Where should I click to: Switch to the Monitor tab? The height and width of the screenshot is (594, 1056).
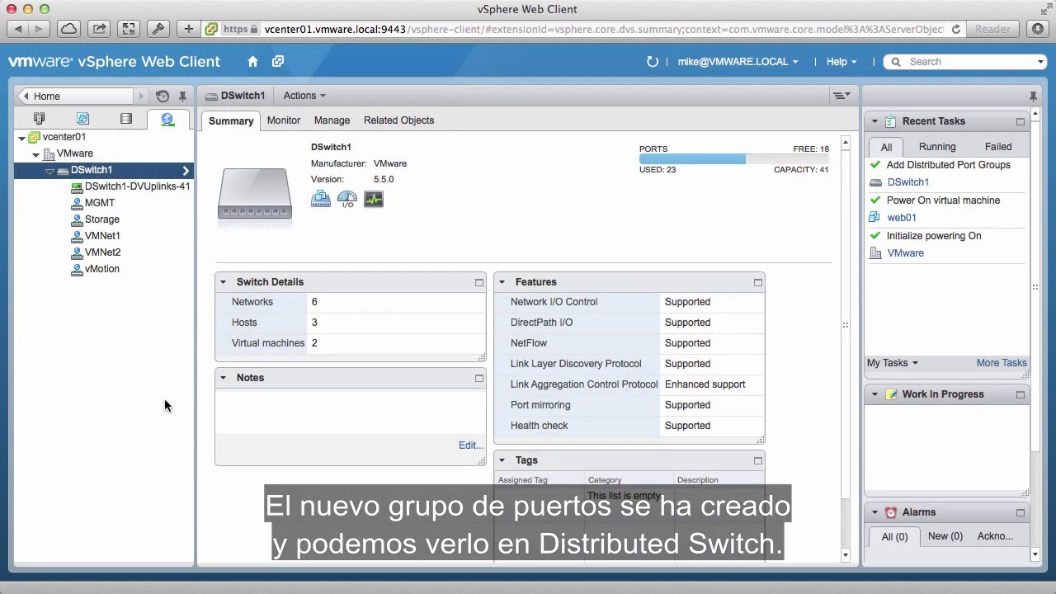(284, 120)
